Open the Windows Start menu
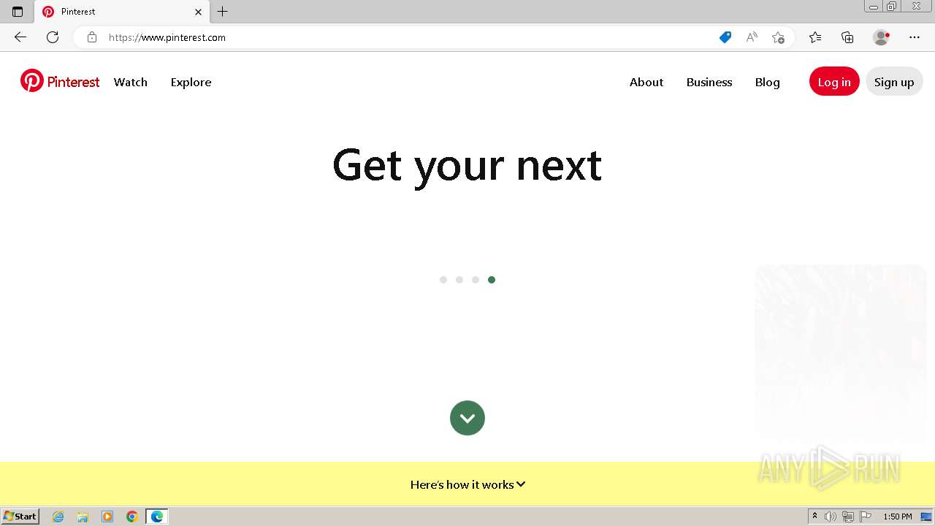Viewport: 935px width, 526px height. [20, 517]
